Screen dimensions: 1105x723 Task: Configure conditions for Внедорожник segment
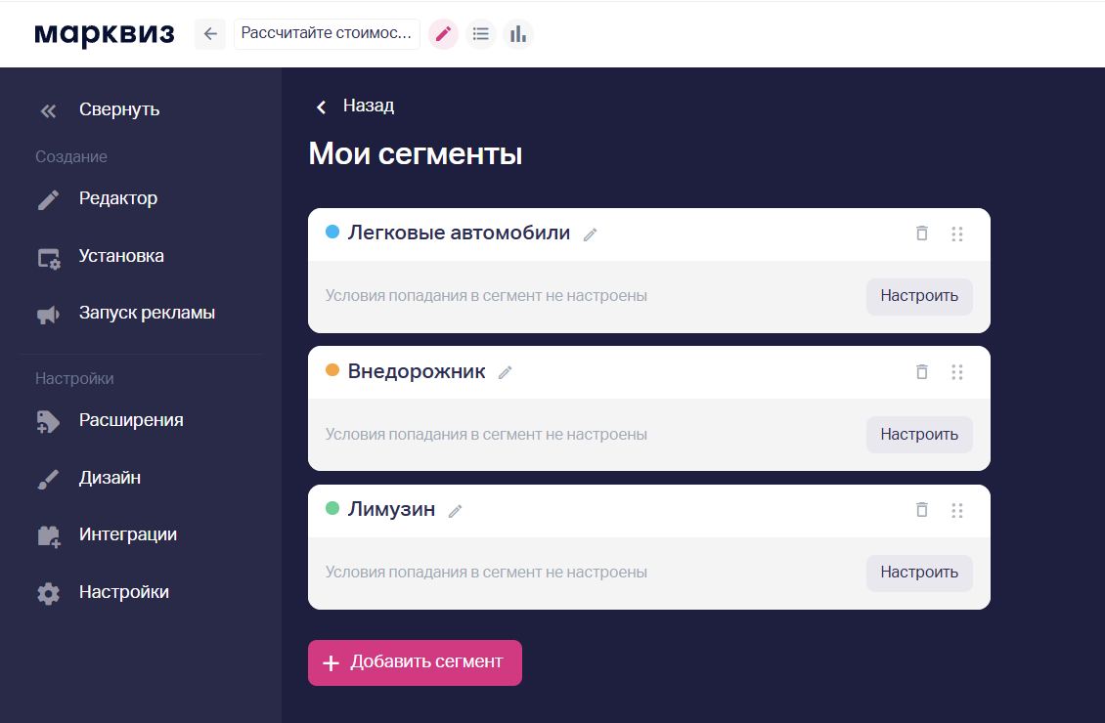click(919, 435)
